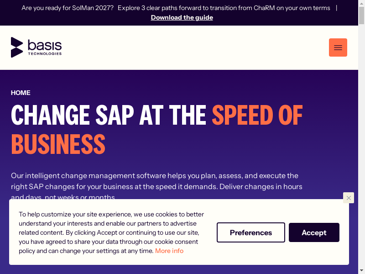Click the Basis Technologies arrow logo mark
This screenshot has width=365, height=274.
point(17,47)
